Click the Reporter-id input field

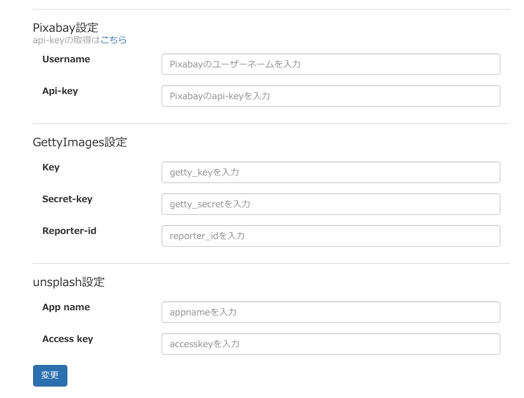pyautogui.click(x=331, y=236)
